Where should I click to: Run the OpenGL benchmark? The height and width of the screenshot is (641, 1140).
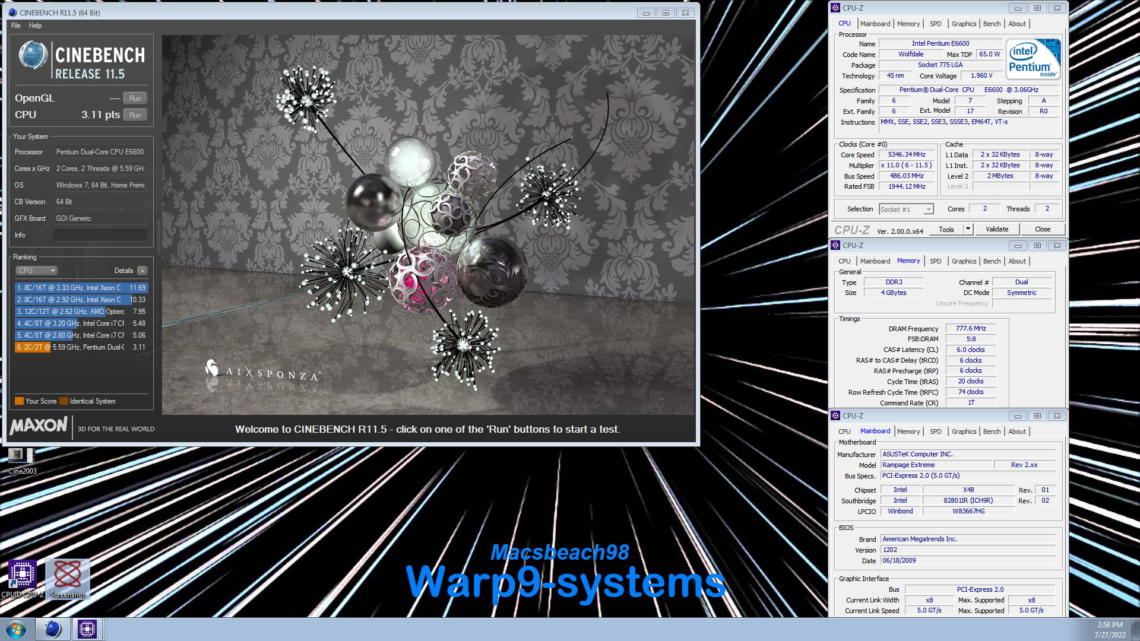(135, 99)
